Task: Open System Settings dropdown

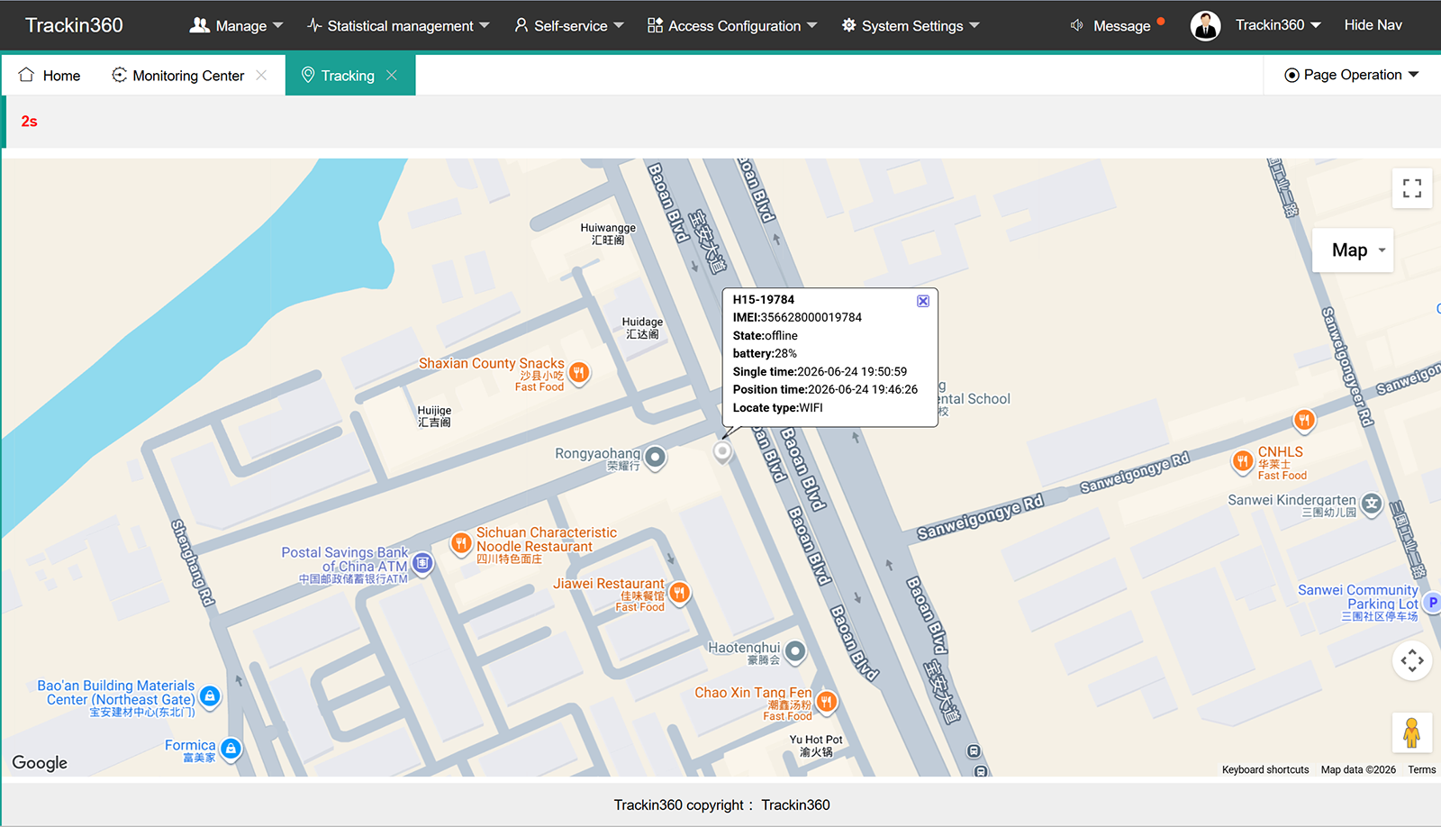Action: pos(911,25)
